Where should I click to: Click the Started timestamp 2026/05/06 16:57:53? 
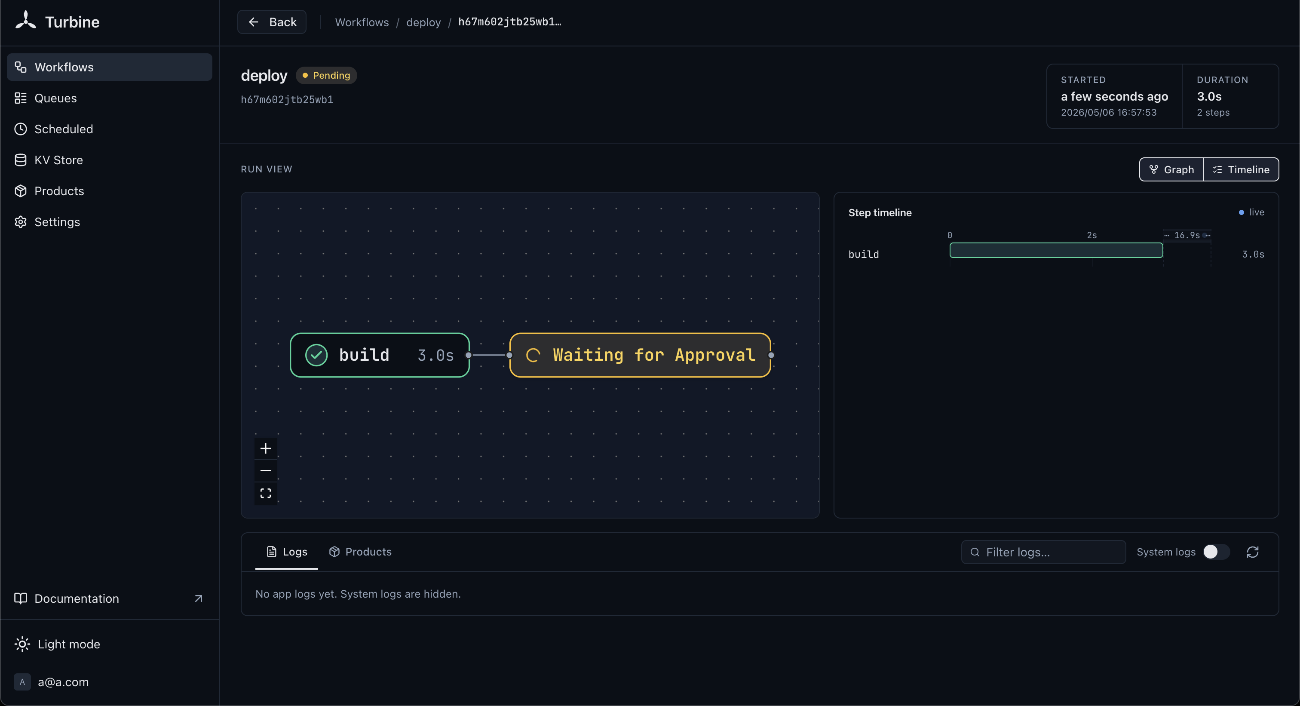1108,113
